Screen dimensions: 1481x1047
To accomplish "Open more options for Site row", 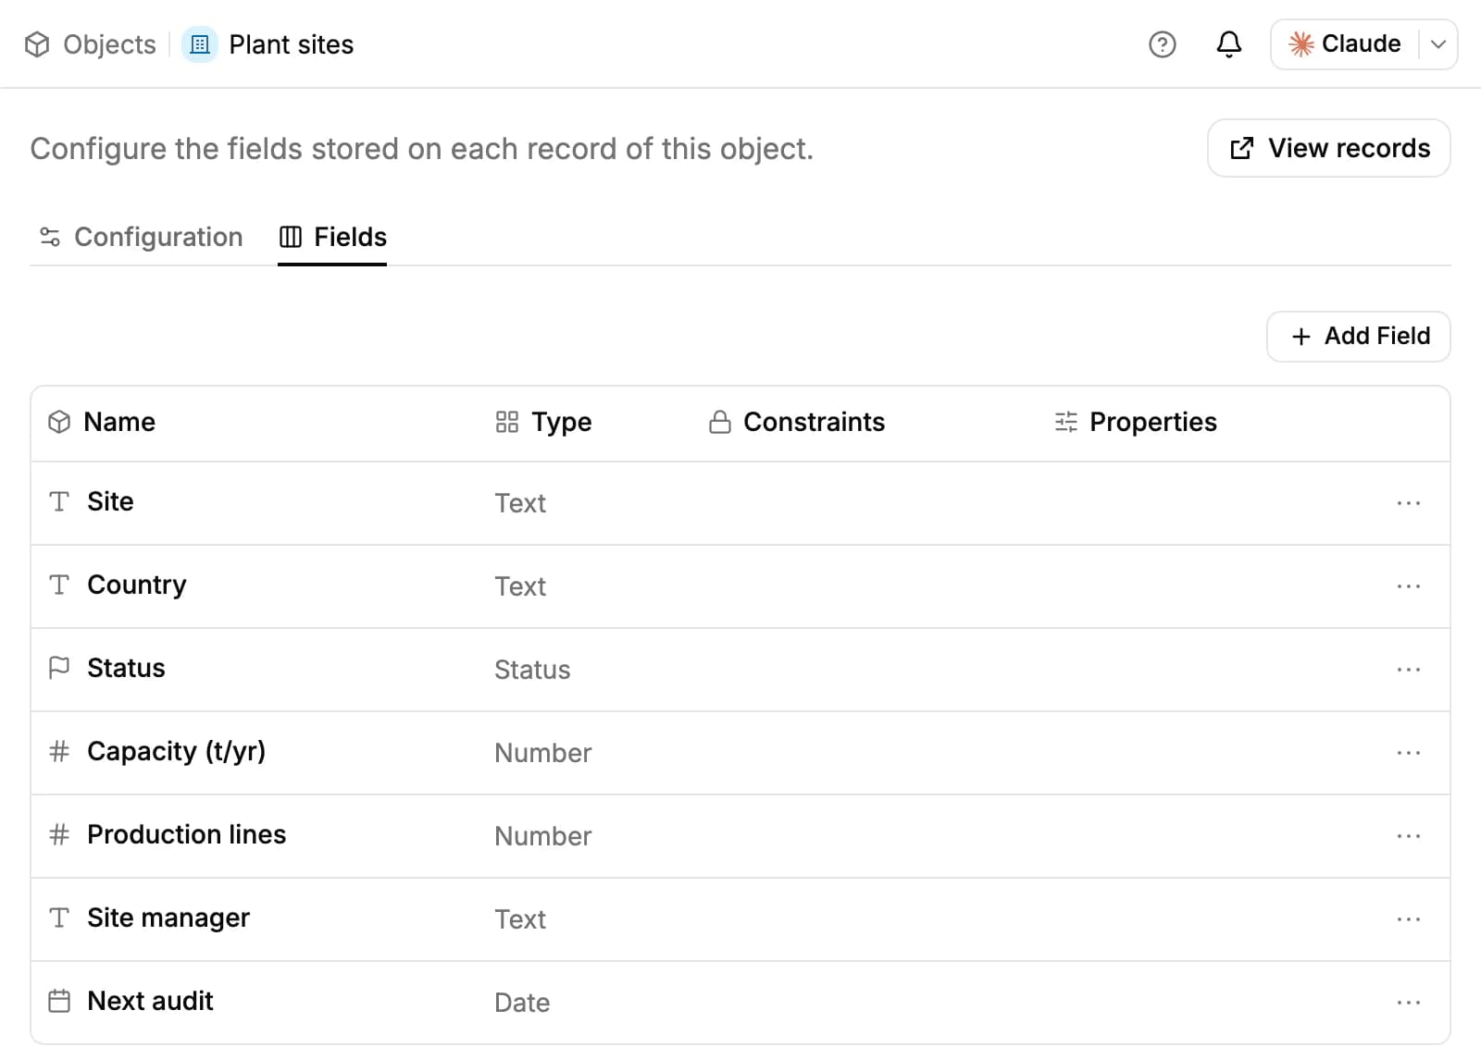I will click(x=1408, y=503).
